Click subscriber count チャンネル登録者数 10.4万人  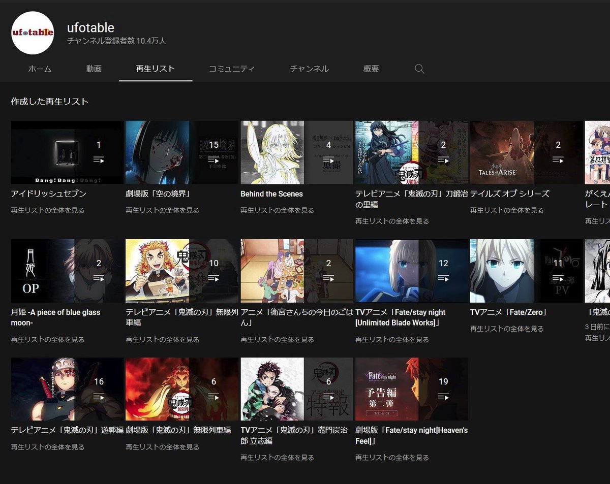coord(116,41)
